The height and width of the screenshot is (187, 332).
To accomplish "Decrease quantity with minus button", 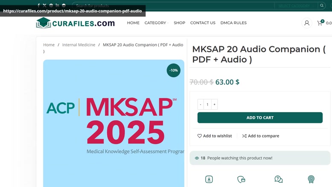I will (x=201, y=105).
